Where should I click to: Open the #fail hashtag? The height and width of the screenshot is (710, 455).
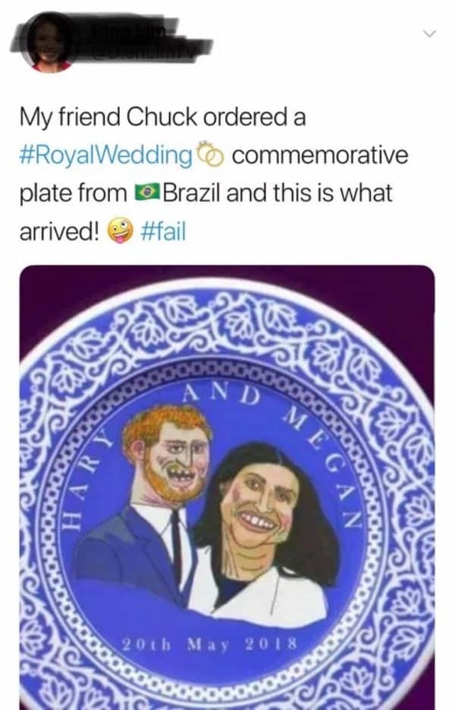click(163, 232)
